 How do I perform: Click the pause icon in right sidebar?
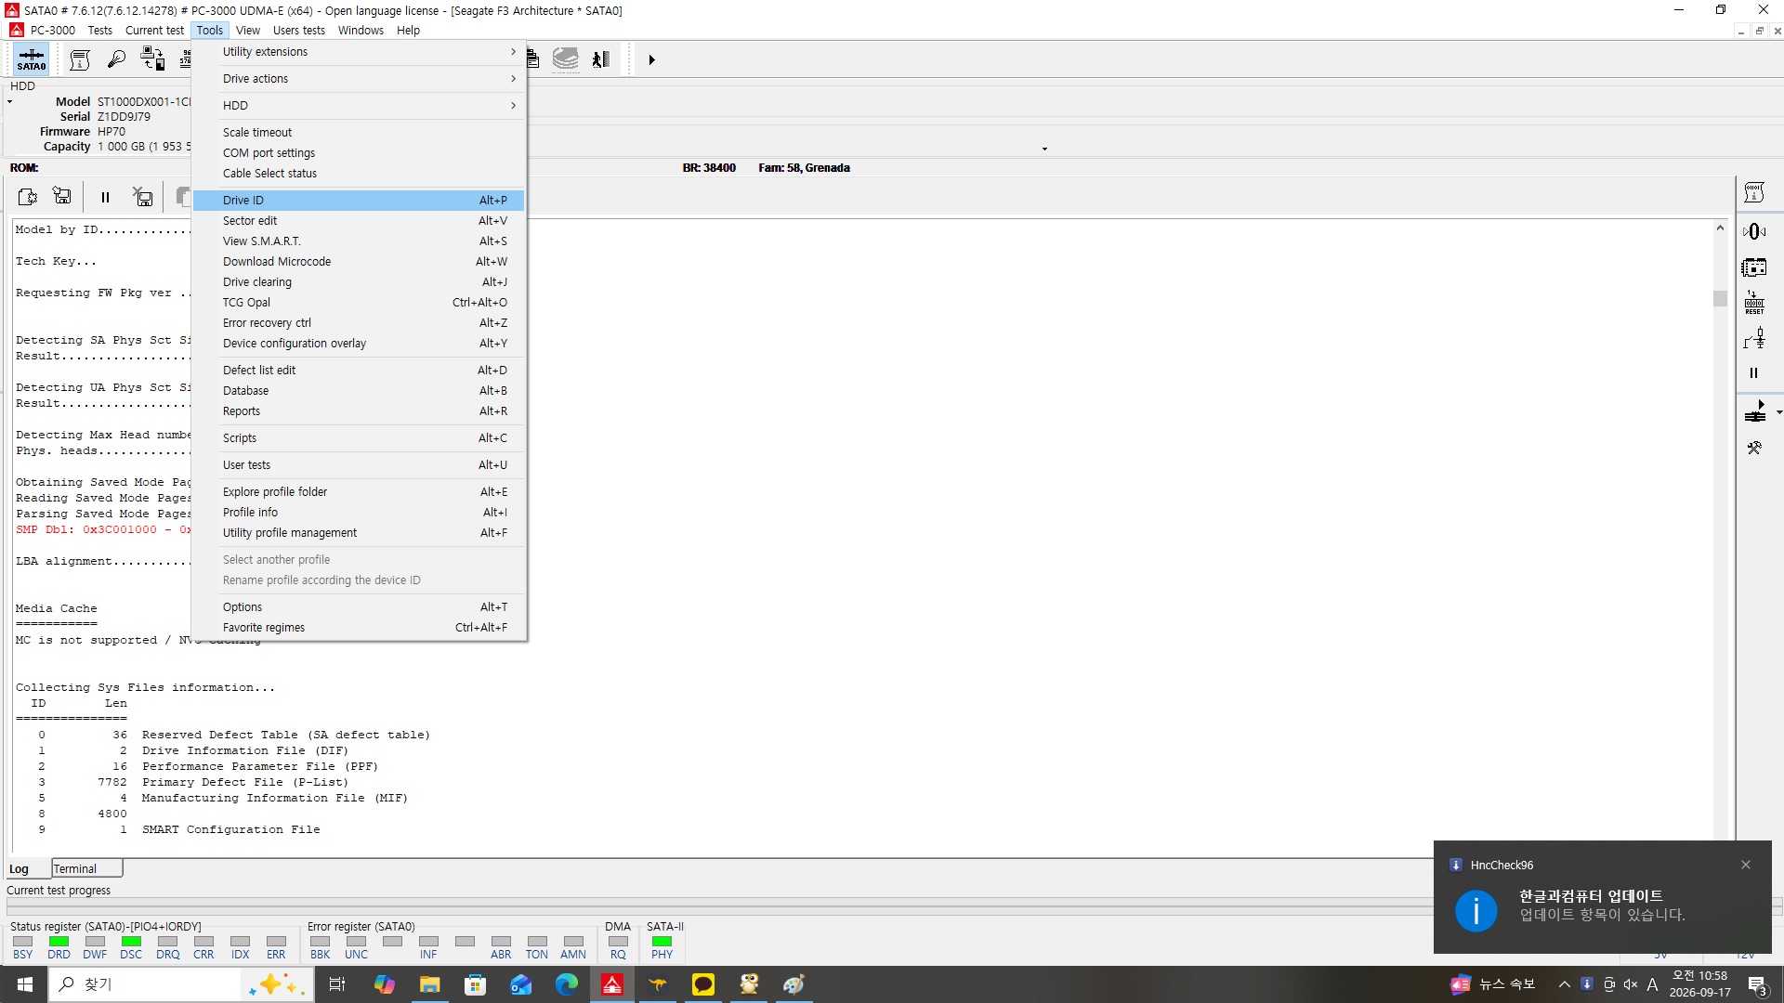[1753, 373]
